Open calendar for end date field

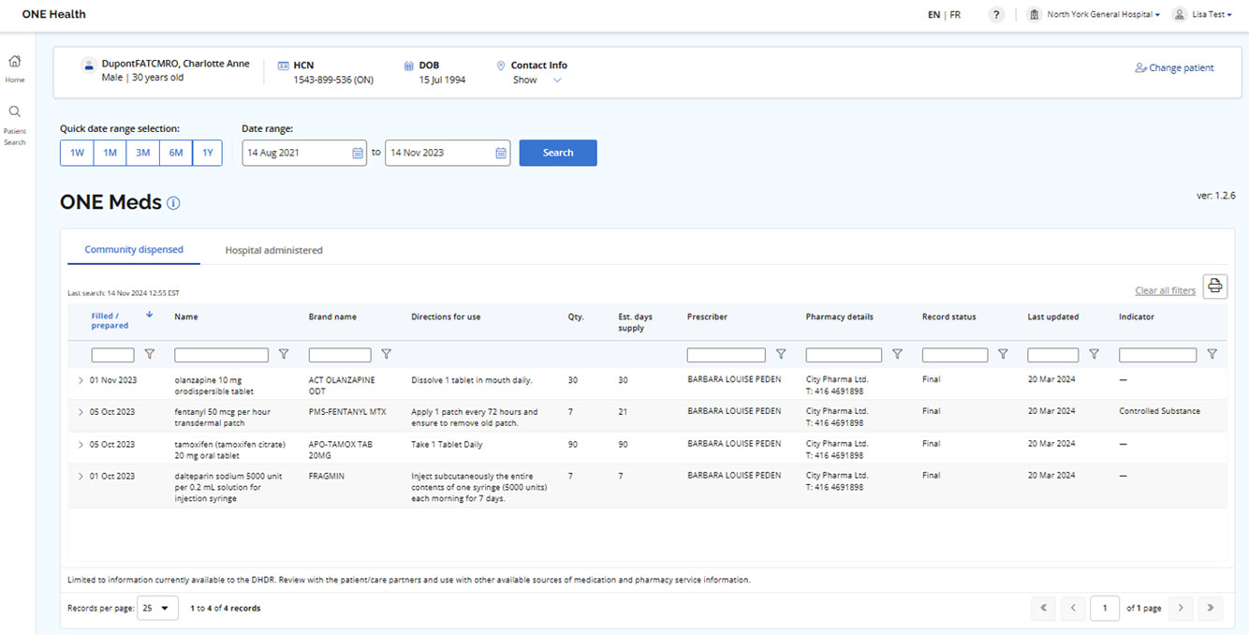tap(501, 153)
